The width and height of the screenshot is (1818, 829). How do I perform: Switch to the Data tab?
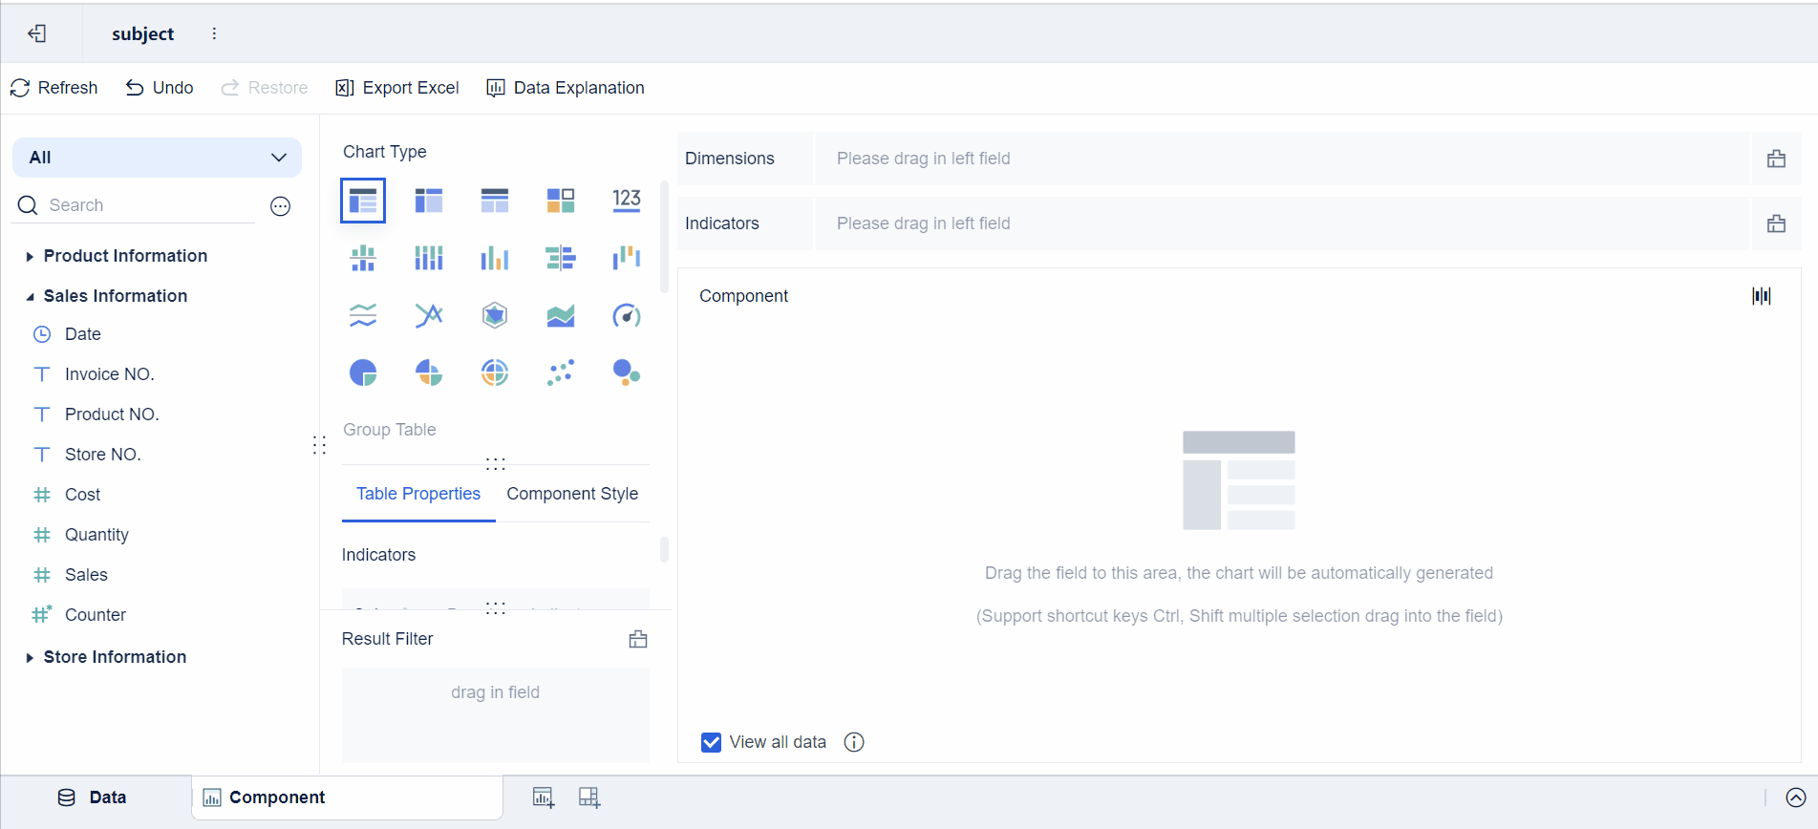point(94,797)
